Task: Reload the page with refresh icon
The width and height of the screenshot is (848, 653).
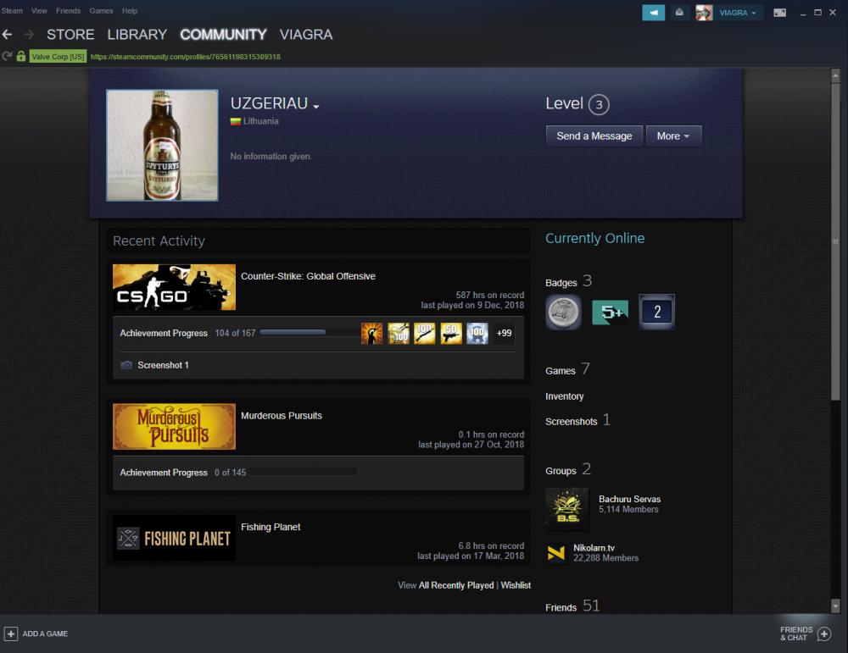Action: click(x=7, y=57)
